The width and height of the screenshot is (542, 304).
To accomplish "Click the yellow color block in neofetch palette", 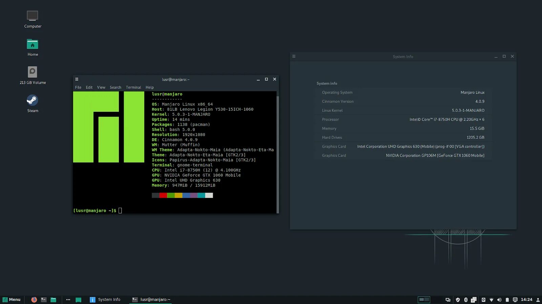I will pos(179,195).
